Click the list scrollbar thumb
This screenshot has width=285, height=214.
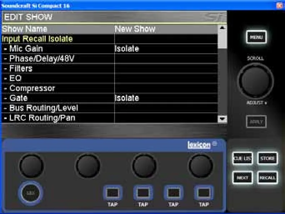[x=222, y=40]
